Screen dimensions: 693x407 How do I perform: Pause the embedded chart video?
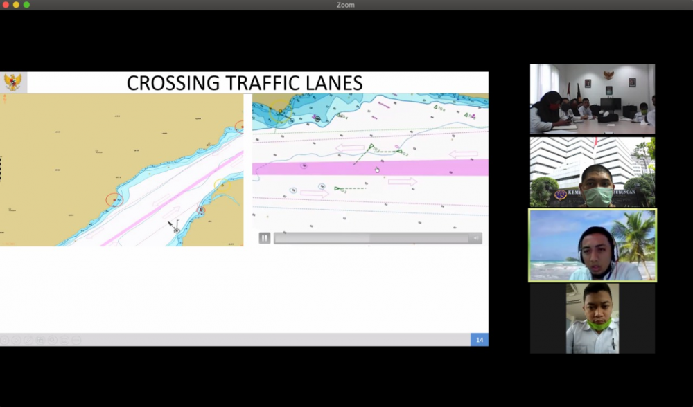point(264,238)
